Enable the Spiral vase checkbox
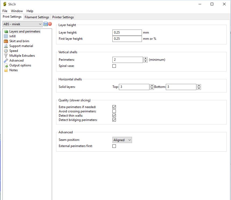The height and width of the screenshot is (200, 231). click(x=114, y=66)
